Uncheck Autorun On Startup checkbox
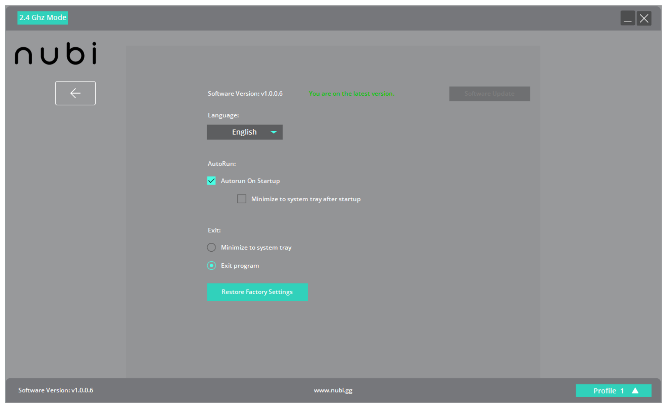This screenshot has height=407, width=664. [x=211, y=181]
